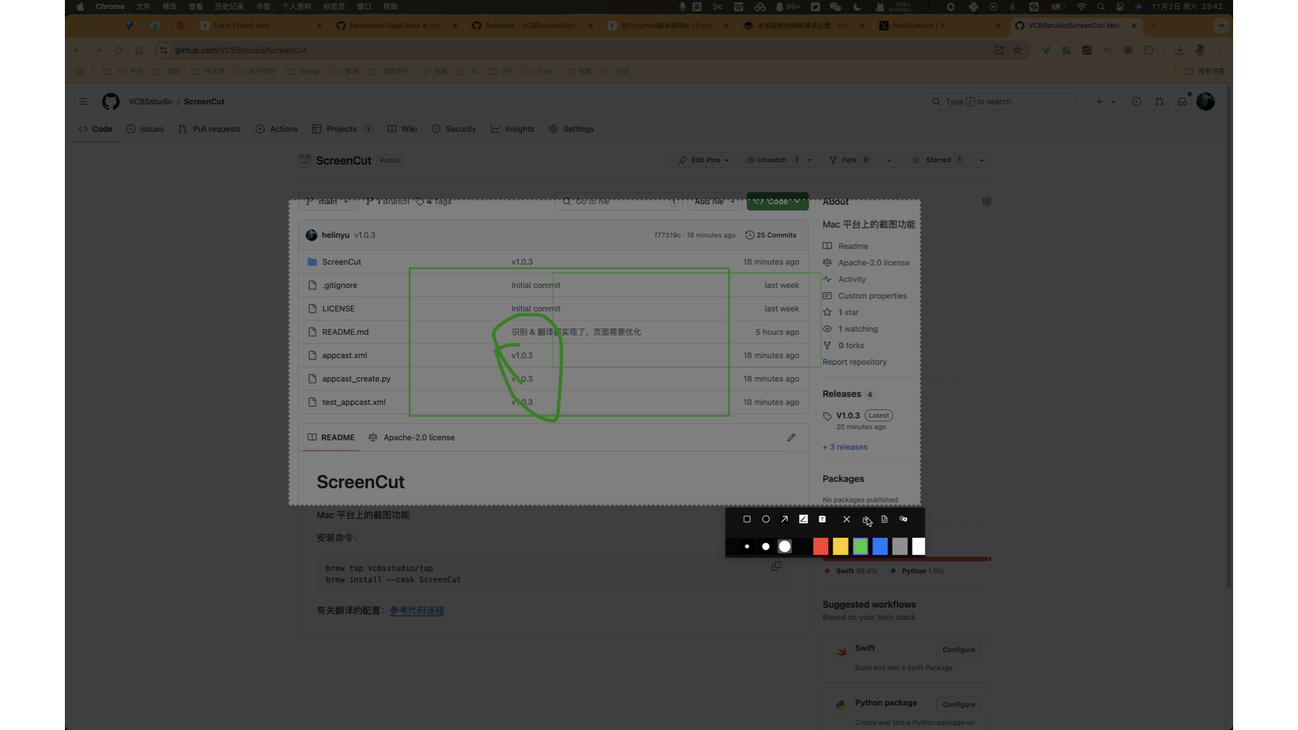The width and height of the screenshot is (1298, 730).
Task: Bookmark this page with the star icon
Action: [1017, 50]
